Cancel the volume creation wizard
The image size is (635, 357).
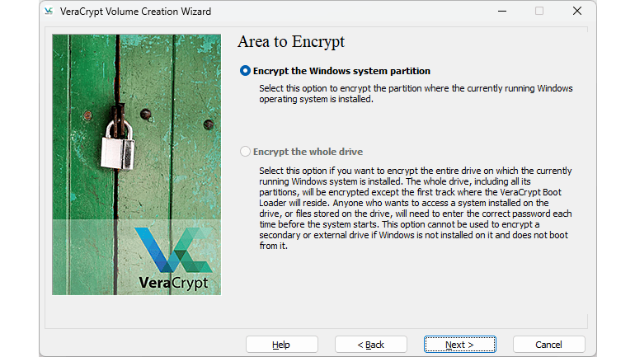pos(548,345)
